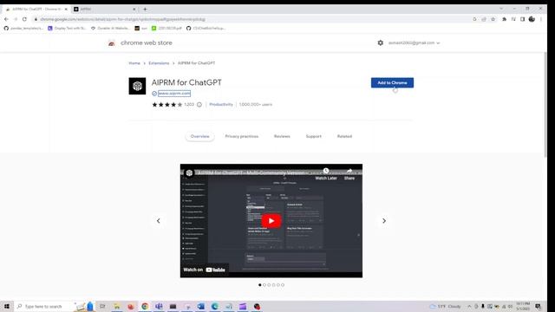555x312 pixels.
Task: Switch to the Related tab
Action: tap(344, 136)
